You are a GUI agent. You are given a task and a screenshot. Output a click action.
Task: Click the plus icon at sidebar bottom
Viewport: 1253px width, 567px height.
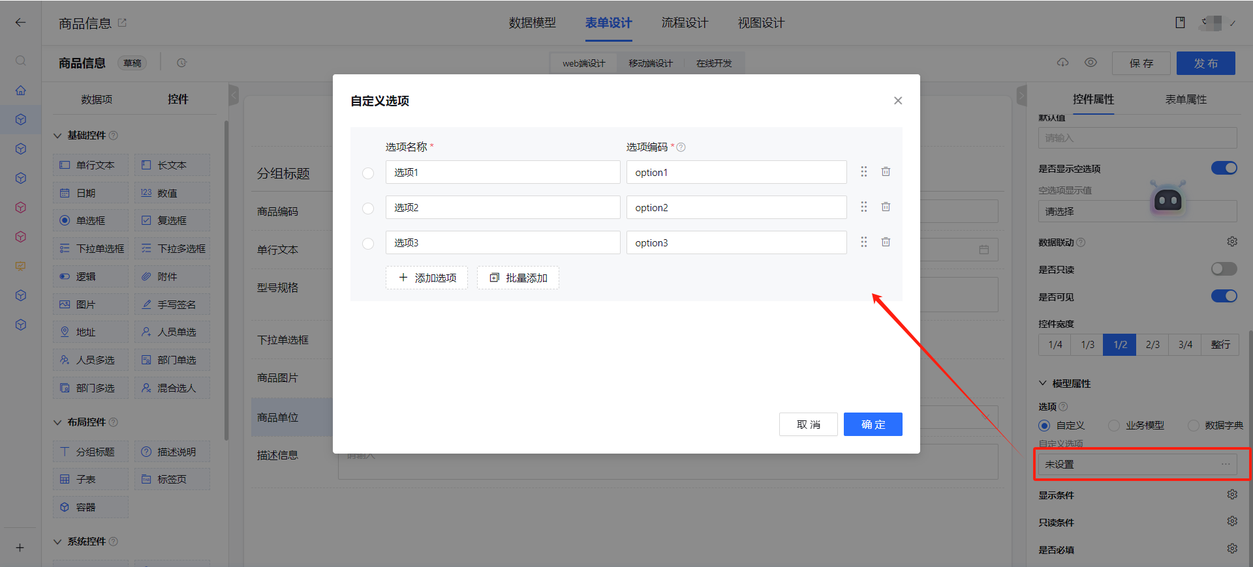(x=20, y=547)
